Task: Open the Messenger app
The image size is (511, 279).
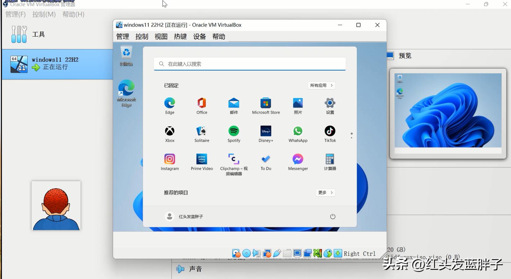Action: pyautogui.click(x=298, y=162)
